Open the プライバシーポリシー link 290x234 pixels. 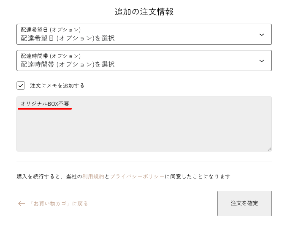pyautogui.click(x=137, y=176)
